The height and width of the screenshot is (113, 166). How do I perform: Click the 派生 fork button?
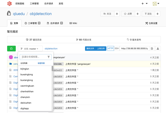pos(148,14)
